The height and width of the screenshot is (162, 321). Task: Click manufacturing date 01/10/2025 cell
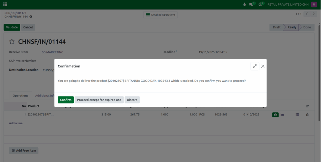[x=251, y=115]
